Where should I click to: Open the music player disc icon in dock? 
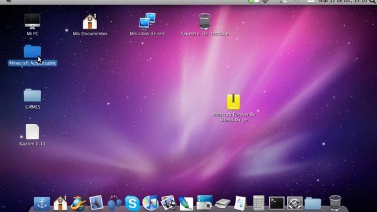pyautogui.click(x=151, y=203)
